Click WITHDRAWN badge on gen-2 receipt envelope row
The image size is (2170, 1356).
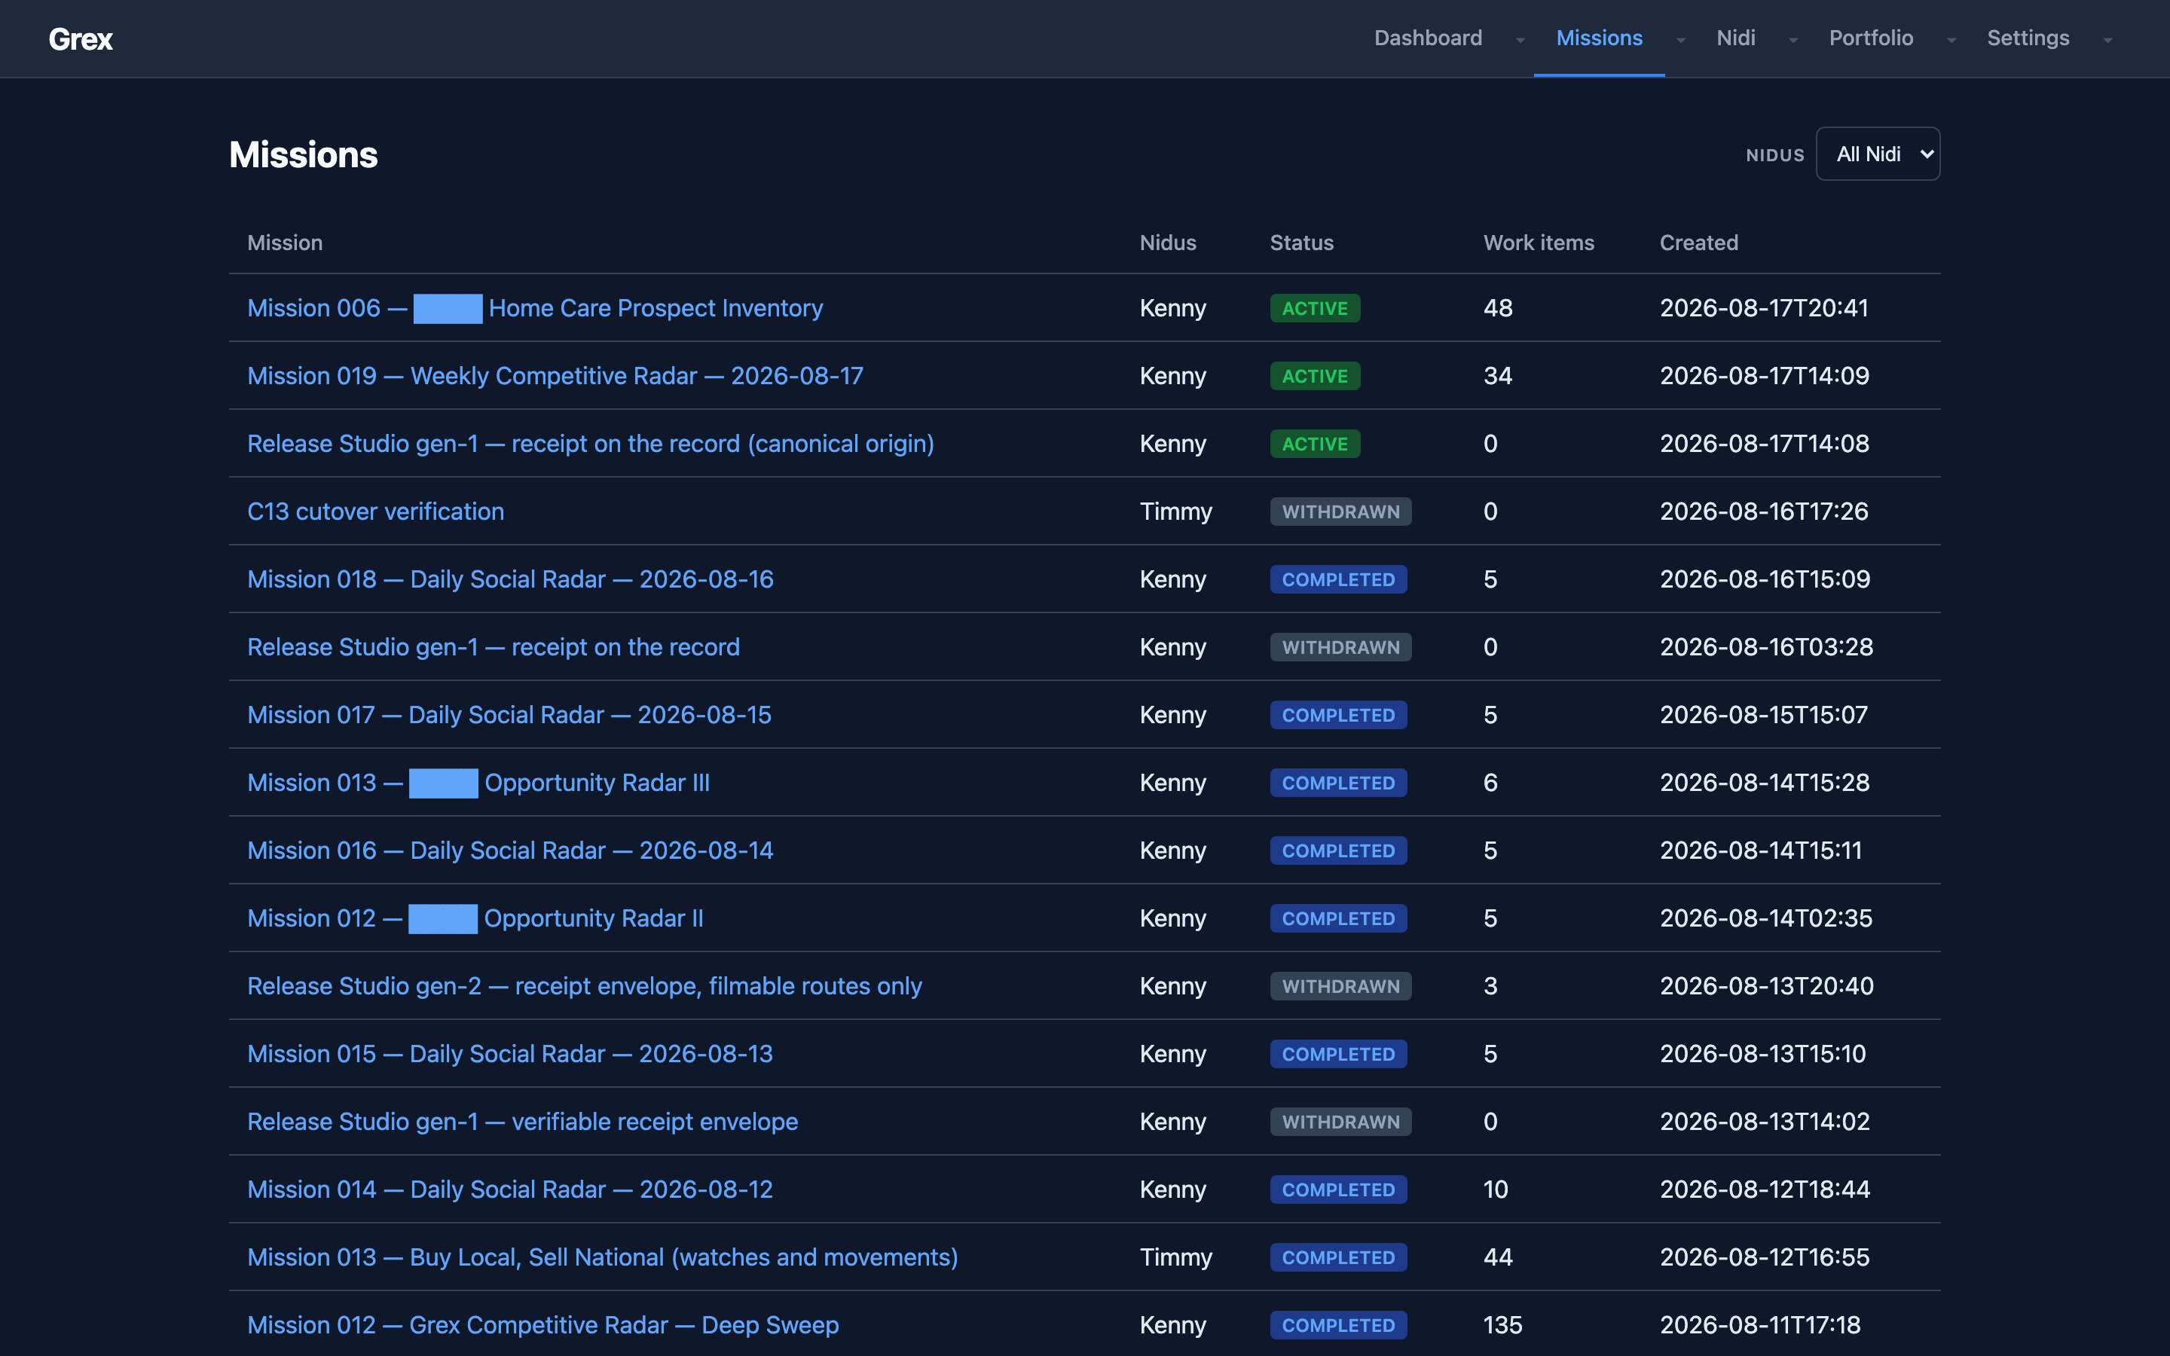(x=1340, y=987)
